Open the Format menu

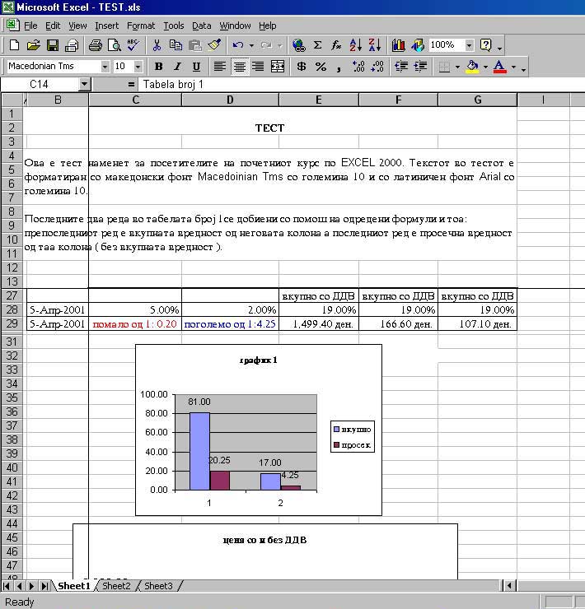tap(141, 26)
